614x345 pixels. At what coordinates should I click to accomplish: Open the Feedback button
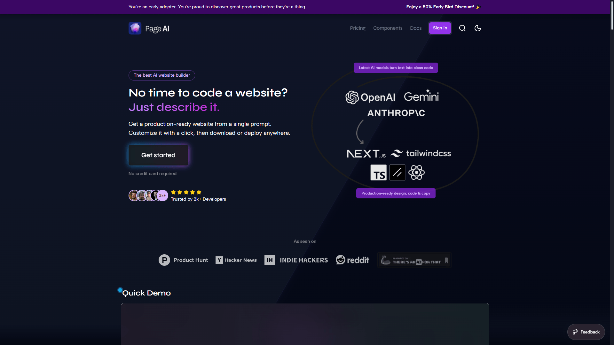[586, 332]
